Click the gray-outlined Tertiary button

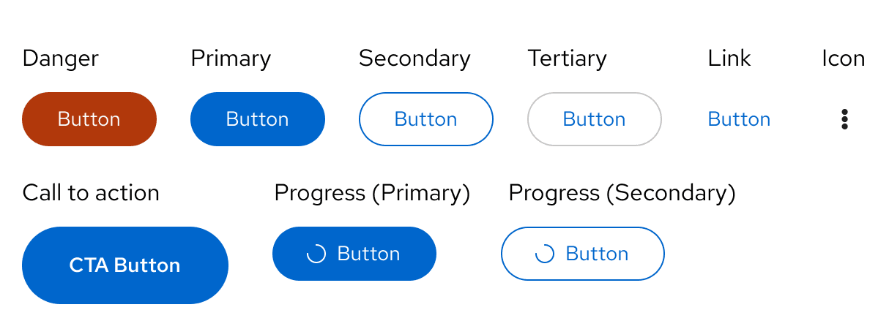pyautogui.click(x=594, y=119)
